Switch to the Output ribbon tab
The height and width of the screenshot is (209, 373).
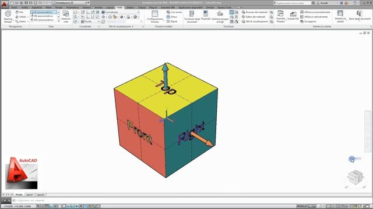tap(142, 8)
